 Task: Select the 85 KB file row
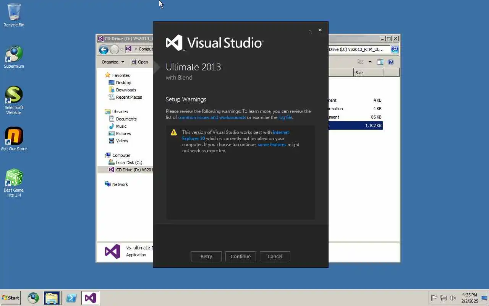(355, 117)
